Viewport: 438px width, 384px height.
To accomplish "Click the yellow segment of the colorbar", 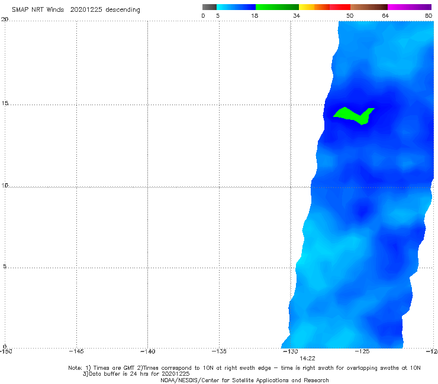I will pyautogui.click(x=307, y=7).
